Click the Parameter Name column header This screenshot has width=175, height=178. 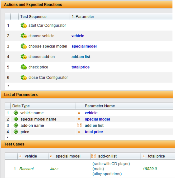click(100, 106)
